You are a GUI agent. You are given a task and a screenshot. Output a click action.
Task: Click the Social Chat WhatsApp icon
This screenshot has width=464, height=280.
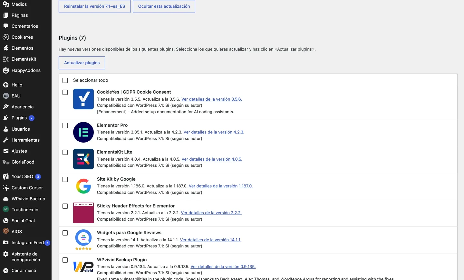(6, 221)
